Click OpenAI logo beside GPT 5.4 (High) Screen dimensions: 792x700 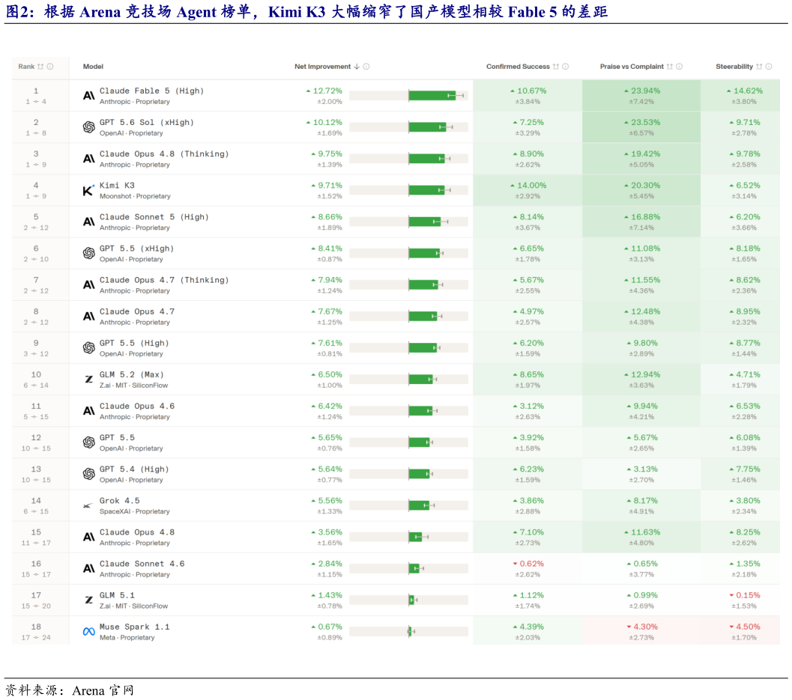pos(89,474)
